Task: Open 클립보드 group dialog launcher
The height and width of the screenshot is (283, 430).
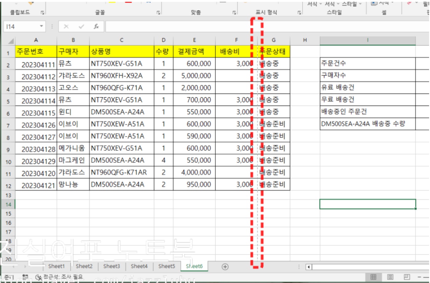Action: point(42,13)
